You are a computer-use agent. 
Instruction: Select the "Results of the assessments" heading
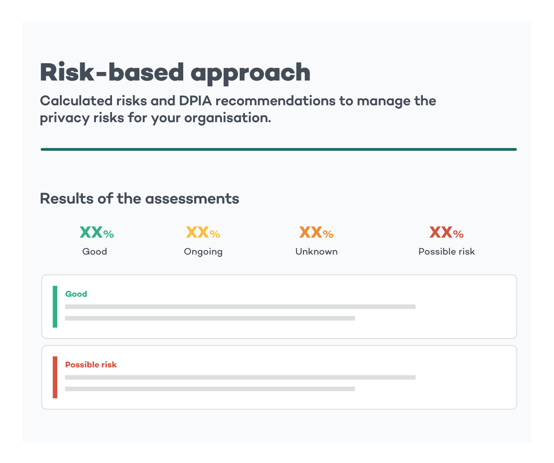click(x=139, y=199)
